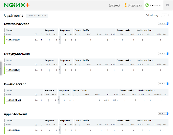
Task: Click 0ms downtime value for 10.11.254.87:80
Action: pos(36,130)
